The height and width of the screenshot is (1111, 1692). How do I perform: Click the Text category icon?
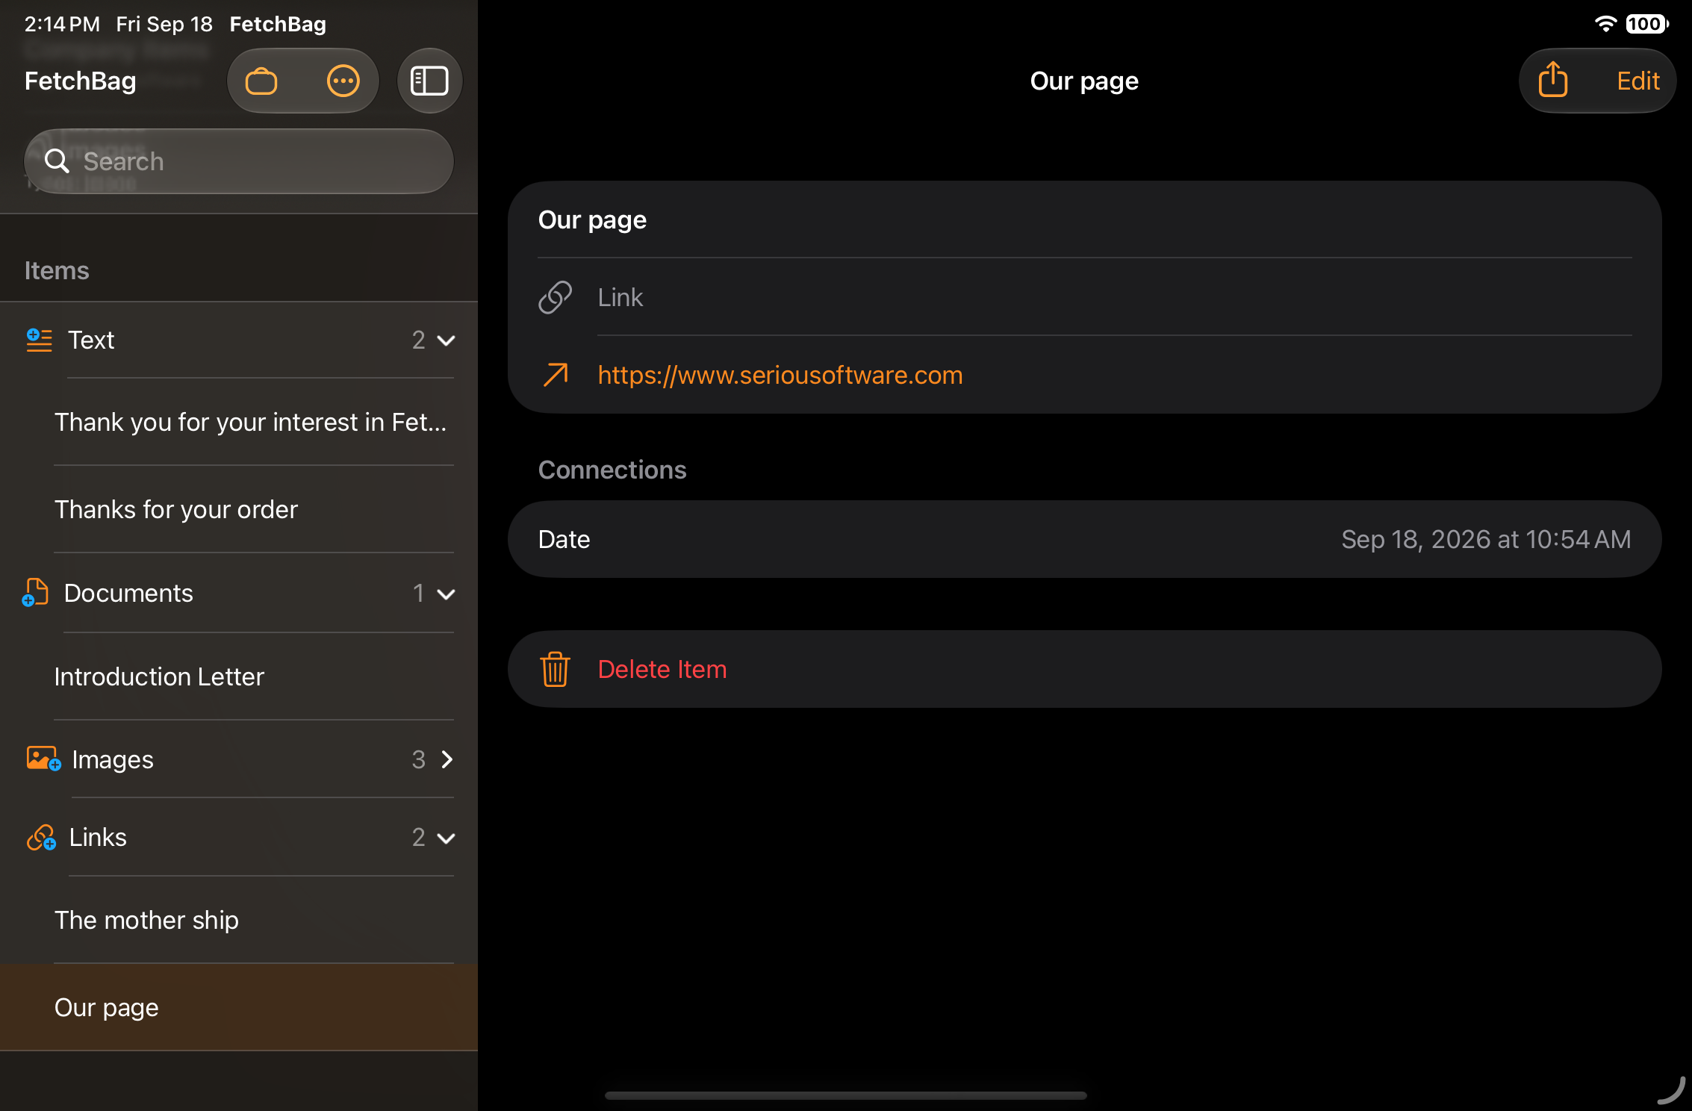39,340
